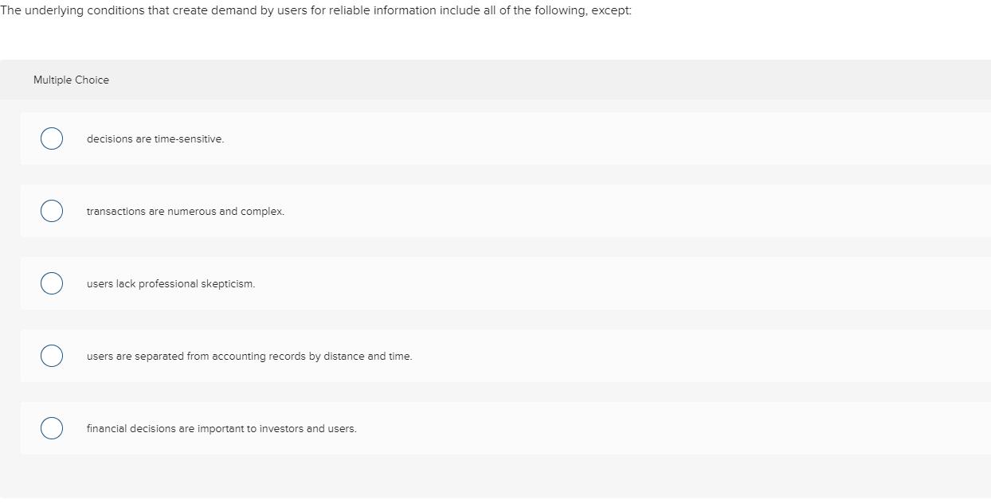Click the third answer row background
Viewport: 991px width, 503px height.
558,283
